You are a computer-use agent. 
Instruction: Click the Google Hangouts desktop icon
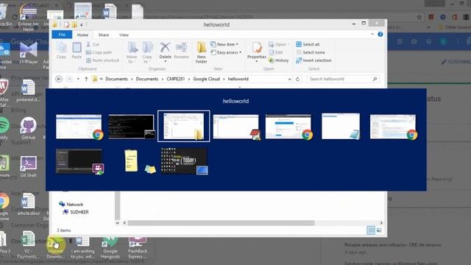(x=110, y=248)
